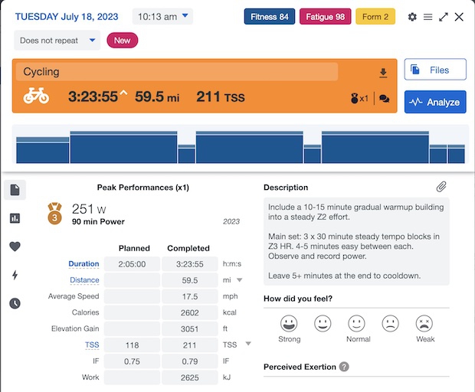Open the summary document sidebar tab
The width and height of the screenshot is (475, 392).
click(x=15, y=190)
